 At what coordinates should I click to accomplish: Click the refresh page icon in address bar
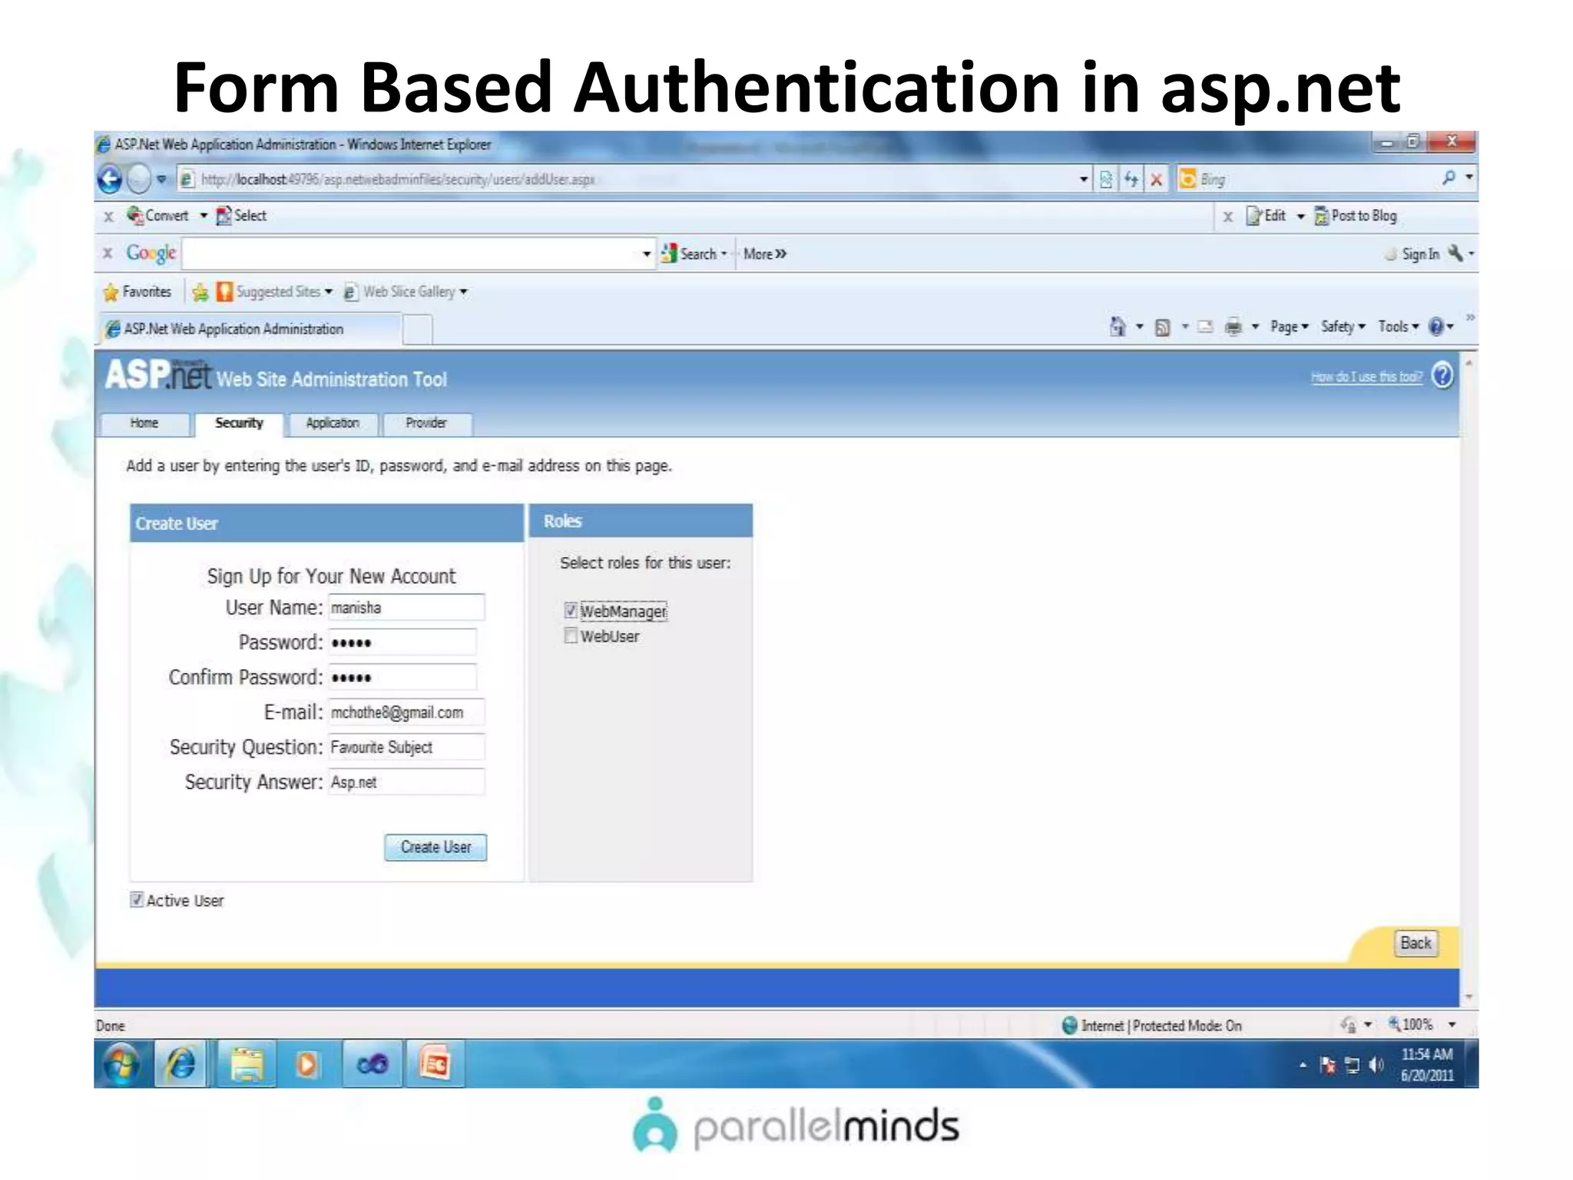[1131, 180]
